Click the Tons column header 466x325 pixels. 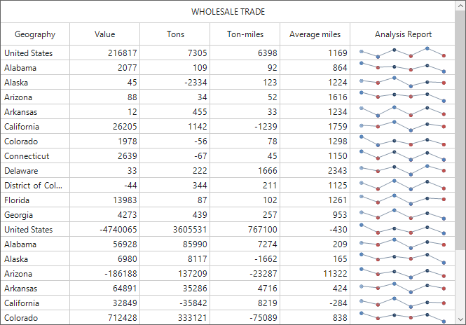coord(174,34)
